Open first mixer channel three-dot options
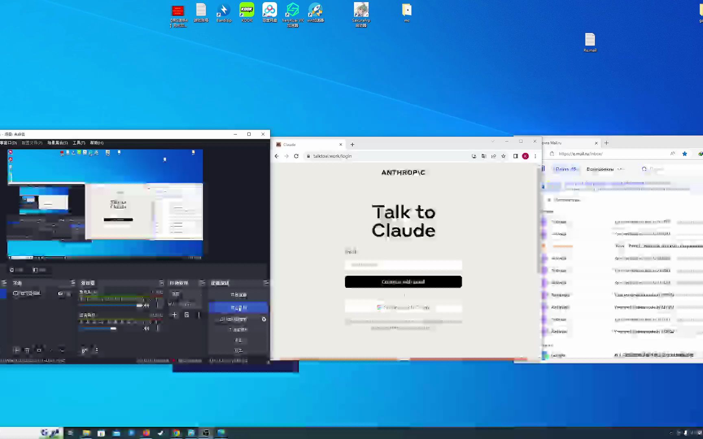 click(157, 305)
